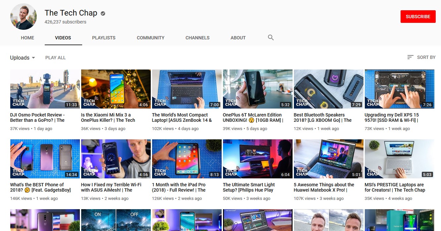Open Upgrading my Dell XPS 15 title
The height and width of the screenshot is (231, 441).
(392, 117)
